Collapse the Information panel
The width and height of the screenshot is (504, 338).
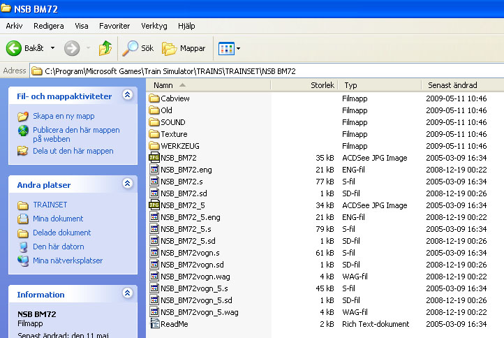[x=128, y=293]
